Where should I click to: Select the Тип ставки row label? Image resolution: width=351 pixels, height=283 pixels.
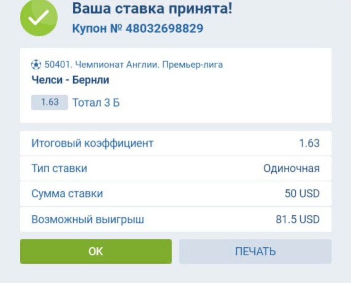pyautogui.click(x=59, y=168)
